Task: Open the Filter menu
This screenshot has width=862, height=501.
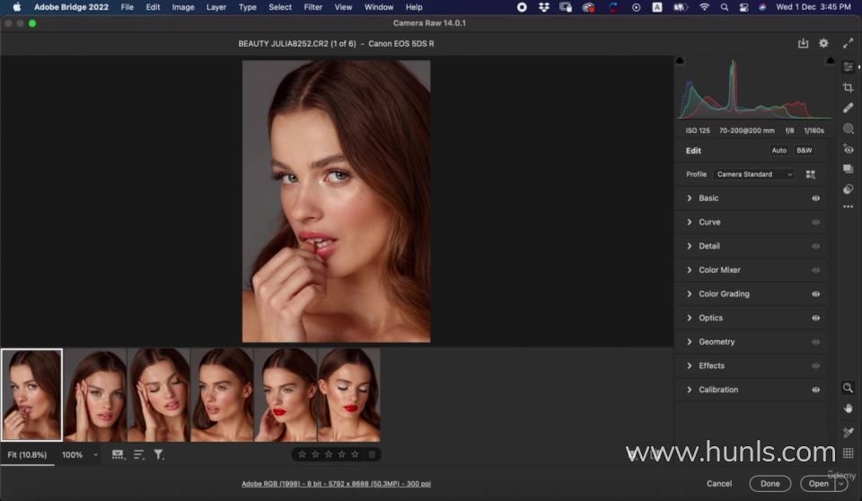Action: tap(312, 7)
